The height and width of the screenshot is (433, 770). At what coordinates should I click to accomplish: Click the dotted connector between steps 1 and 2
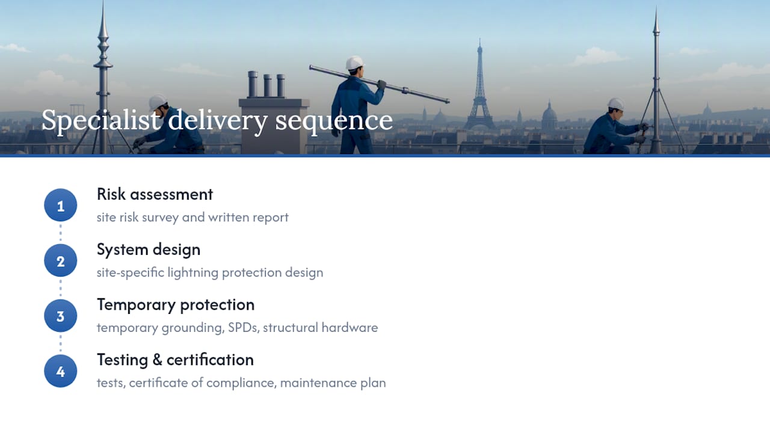(60, 233)
